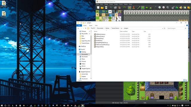
Task: Open File menu in RPG Maker MV
Action: (x=98, y=4)
